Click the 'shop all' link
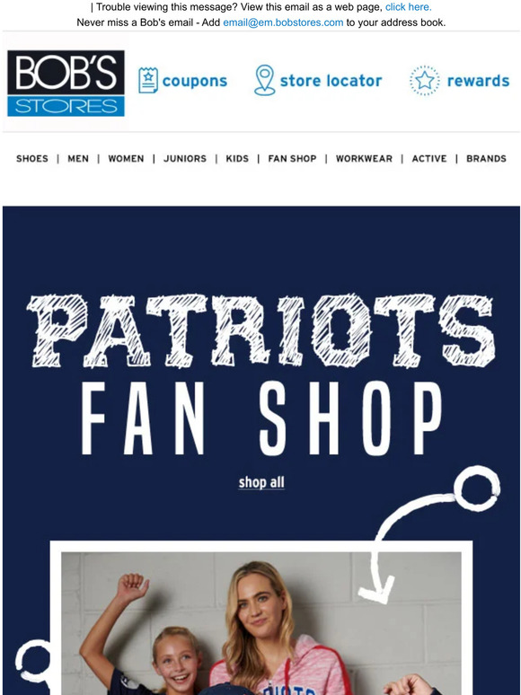Image resolution: width=521 pixels, height=695 pixels. 261,482
